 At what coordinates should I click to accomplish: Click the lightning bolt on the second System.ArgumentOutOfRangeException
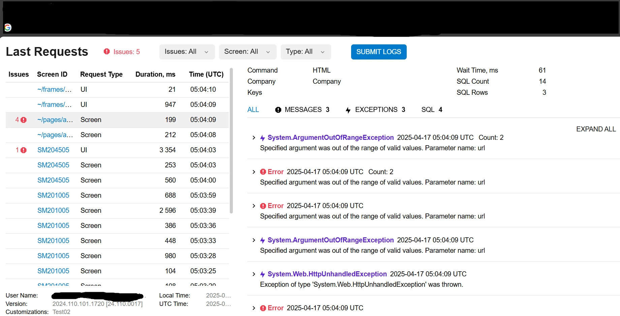[x=262, y=240]
